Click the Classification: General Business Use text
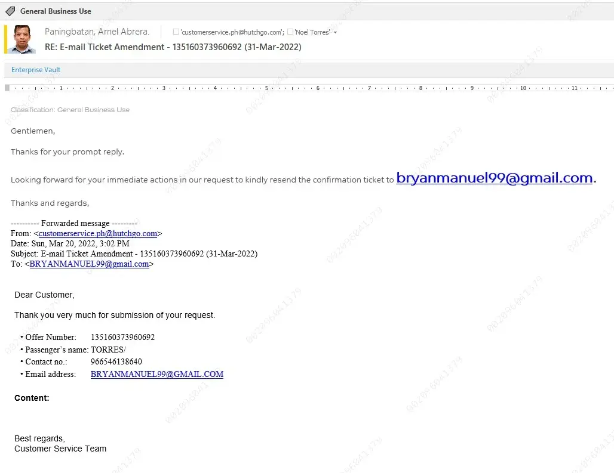This screenshot has height=473, width=614. point(70,110)
